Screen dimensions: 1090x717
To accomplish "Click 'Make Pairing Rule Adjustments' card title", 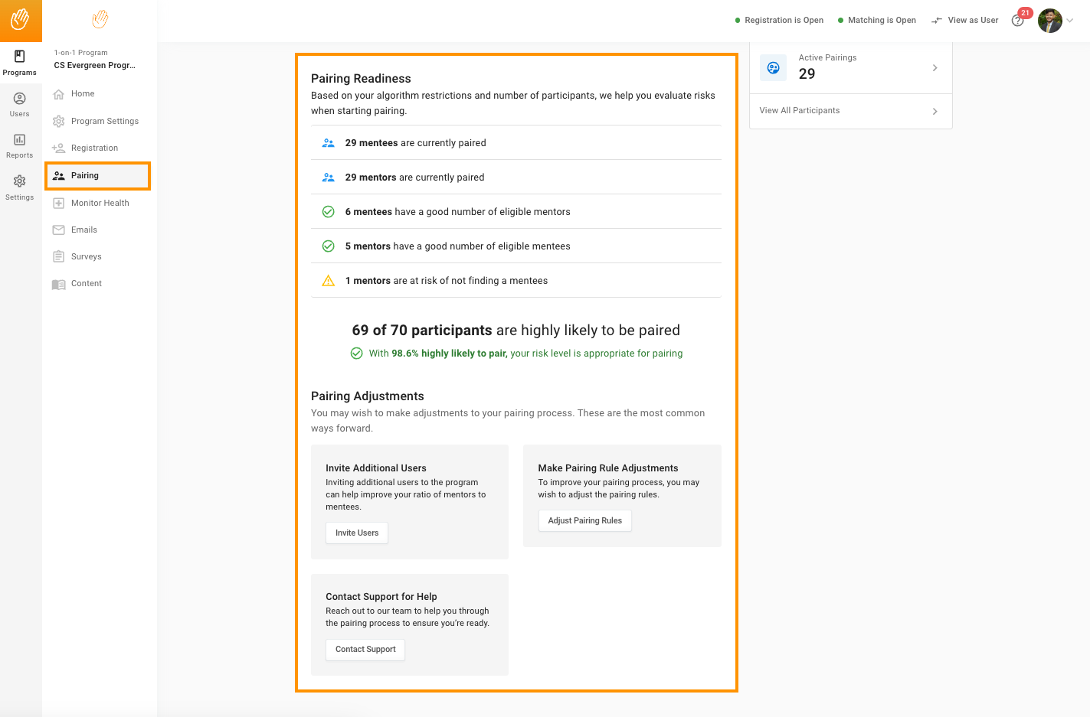I will pos(608,468).
